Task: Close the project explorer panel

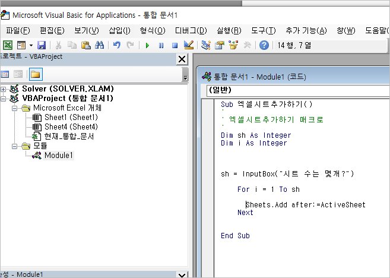Action: coord(182,59)
